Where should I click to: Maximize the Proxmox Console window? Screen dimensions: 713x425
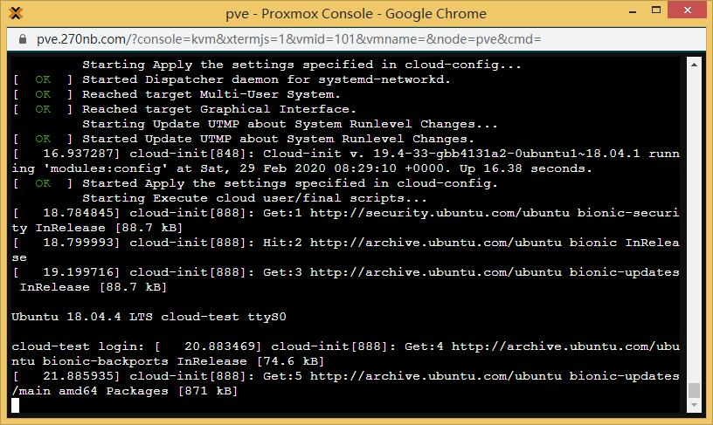[x=655, y=10]
